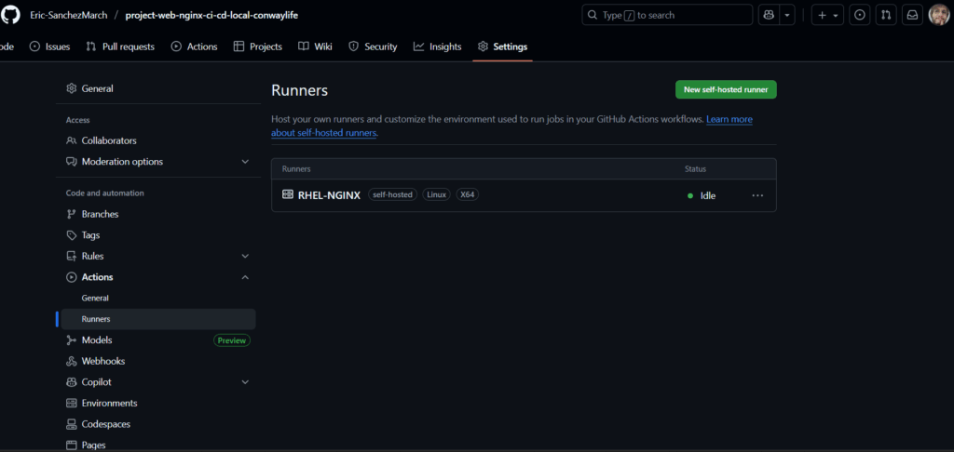Click the Branches git-branch icon
This screenshot has height=452, width=954.
pyautogui.click(x=71, y=214)
